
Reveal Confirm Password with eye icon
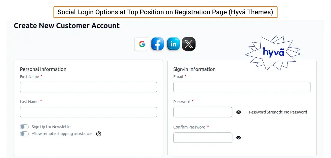coord(239,138)
